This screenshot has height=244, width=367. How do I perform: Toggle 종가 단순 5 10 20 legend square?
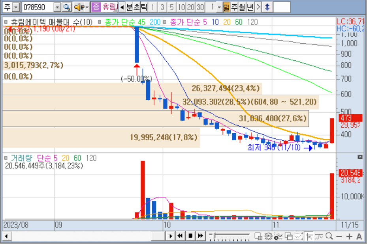coord(165,22)
